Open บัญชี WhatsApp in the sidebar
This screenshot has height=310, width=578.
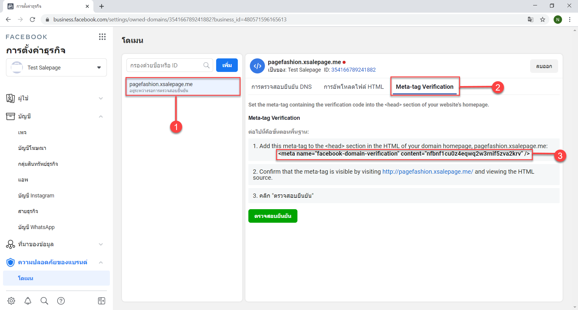point(36,227)
